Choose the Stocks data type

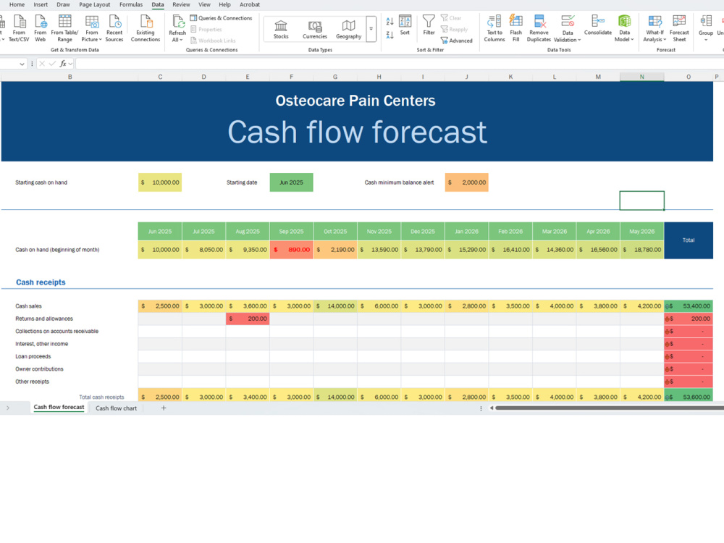click(x=281, y=29)
